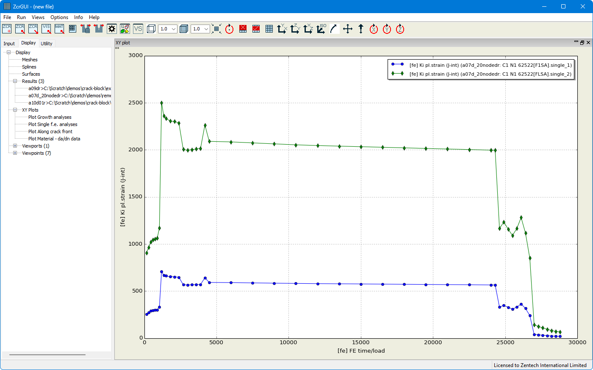Rotate about the Z axis icon
The height and width of the screenshot is (370, 593).
tap(400, 29)
